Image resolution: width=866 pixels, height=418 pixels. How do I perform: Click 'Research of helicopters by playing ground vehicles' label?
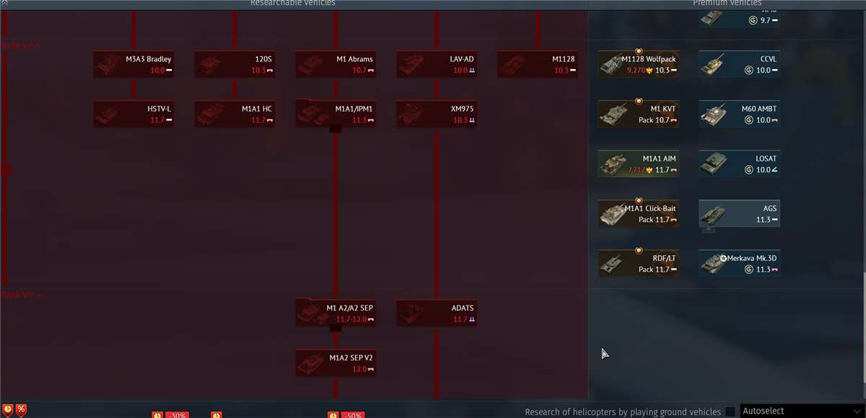[x=623, y=412]
